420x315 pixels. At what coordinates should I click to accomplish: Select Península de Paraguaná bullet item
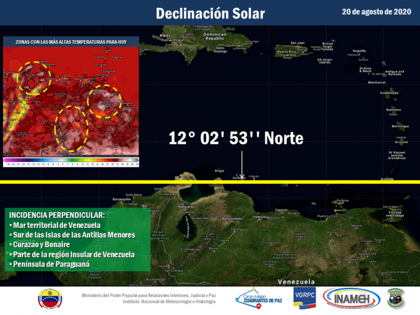tap(49, 264)
